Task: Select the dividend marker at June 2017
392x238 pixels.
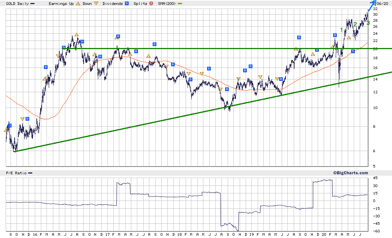Action: 136,51
